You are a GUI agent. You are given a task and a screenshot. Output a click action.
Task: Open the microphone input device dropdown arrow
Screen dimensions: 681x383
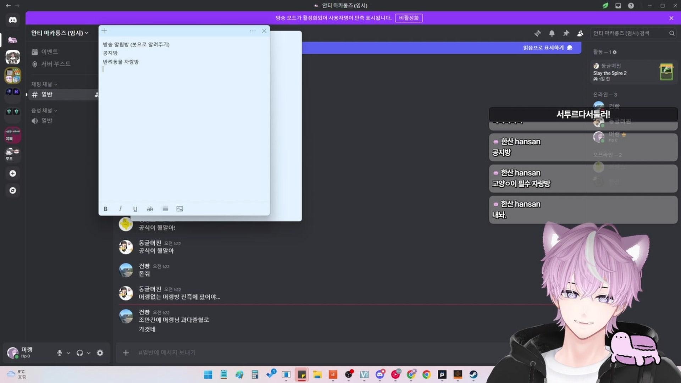pos(68,353)
